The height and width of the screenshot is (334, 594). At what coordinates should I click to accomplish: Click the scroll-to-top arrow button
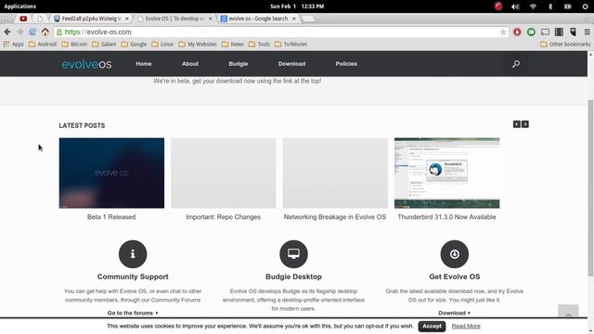[568, 312]
